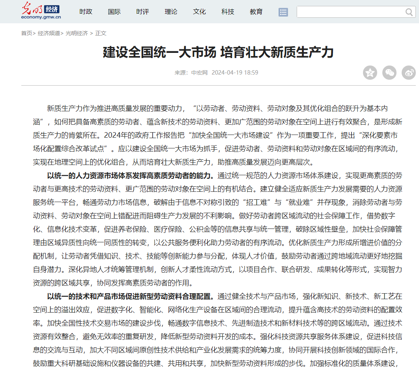
Task: Open the 国际 navigation menu item
Action: [x=114, y=12]
